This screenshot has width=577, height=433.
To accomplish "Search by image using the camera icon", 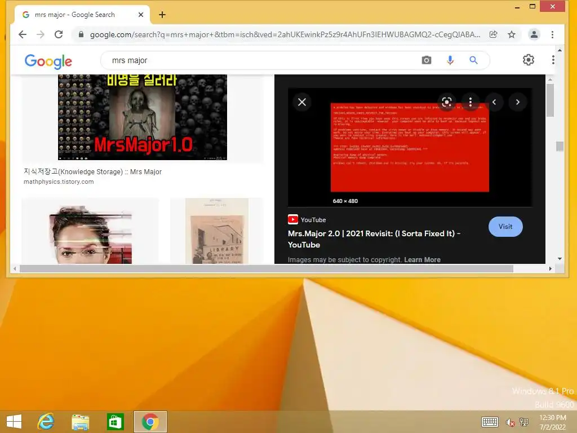I will pos(426,60).
